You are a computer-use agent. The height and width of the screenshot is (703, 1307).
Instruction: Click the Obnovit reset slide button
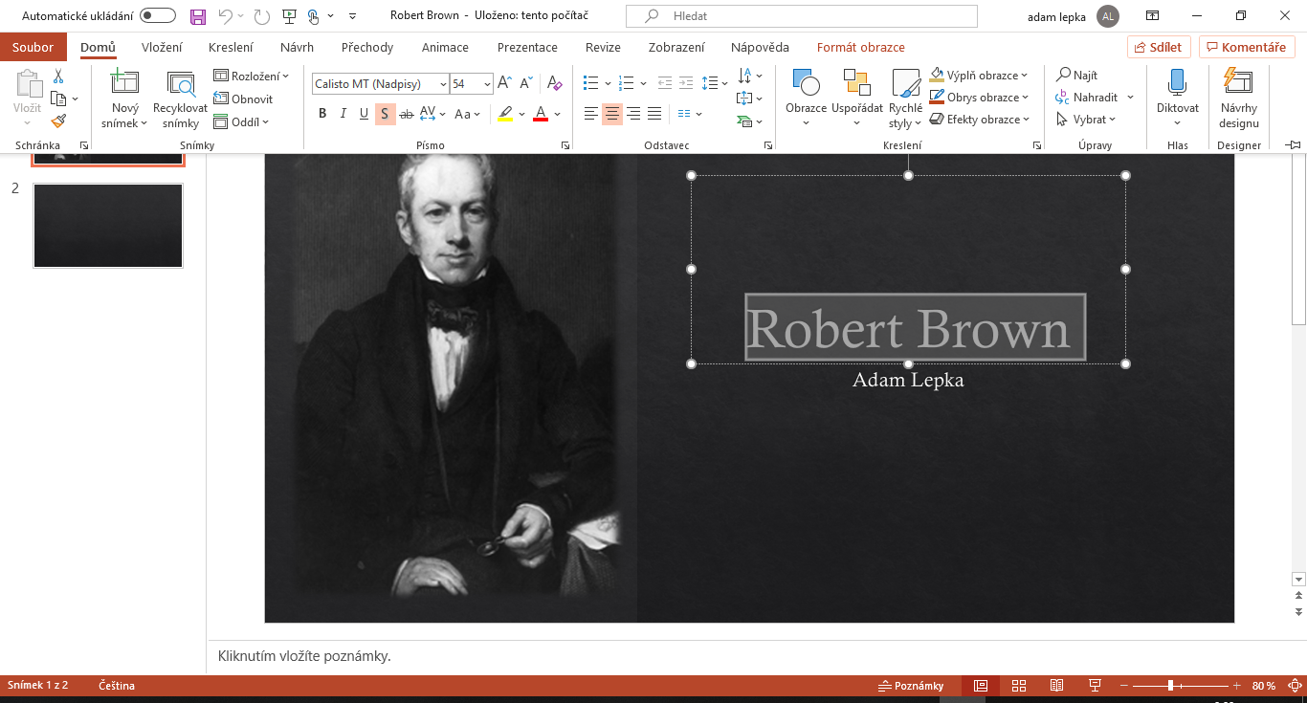click(244, 99)
